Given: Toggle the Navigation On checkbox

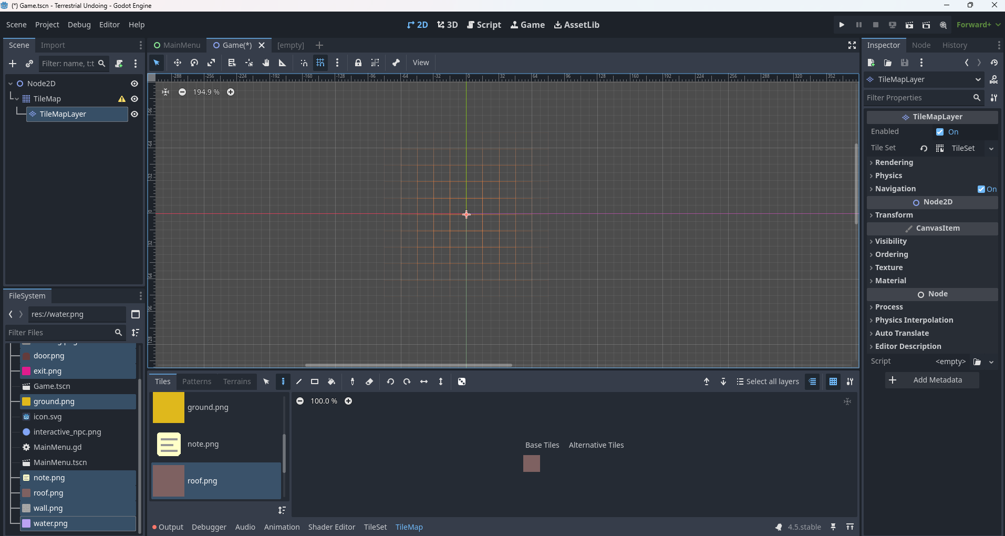Looking at the screenshot, I should click(981, 189).
